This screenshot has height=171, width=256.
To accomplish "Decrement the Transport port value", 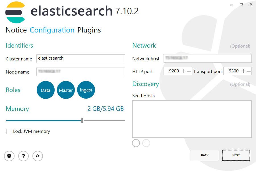I will click(249, 71).
